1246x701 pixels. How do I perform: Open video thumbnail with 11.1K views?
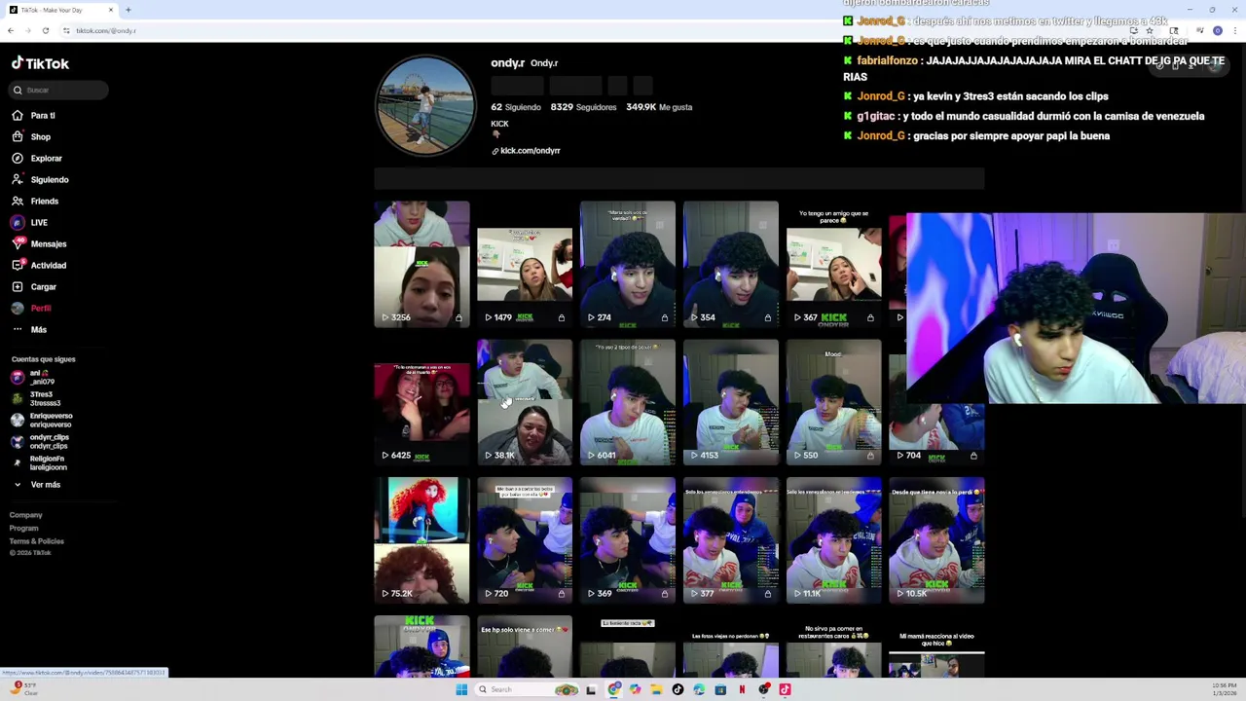(834, 540)
